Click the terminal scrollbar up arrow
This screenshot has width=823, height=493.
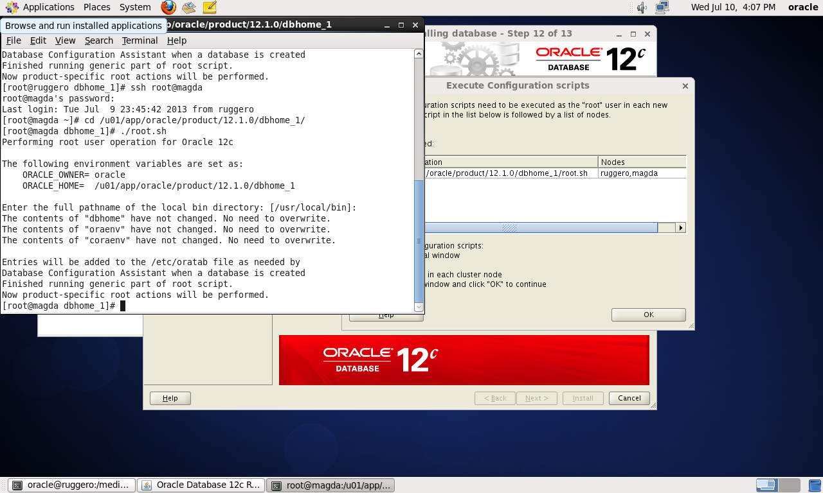pos(419,54)
